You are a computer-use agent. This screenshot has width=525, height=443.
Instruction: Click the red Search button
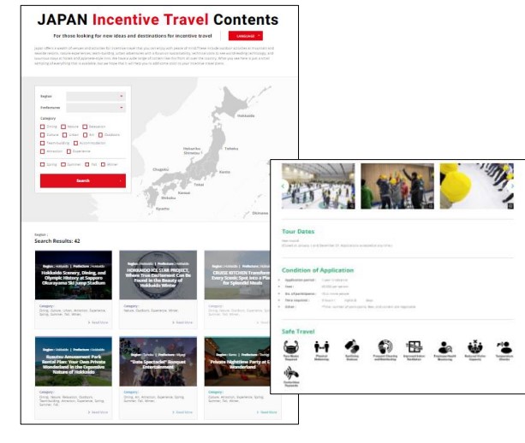pos(83,180)
